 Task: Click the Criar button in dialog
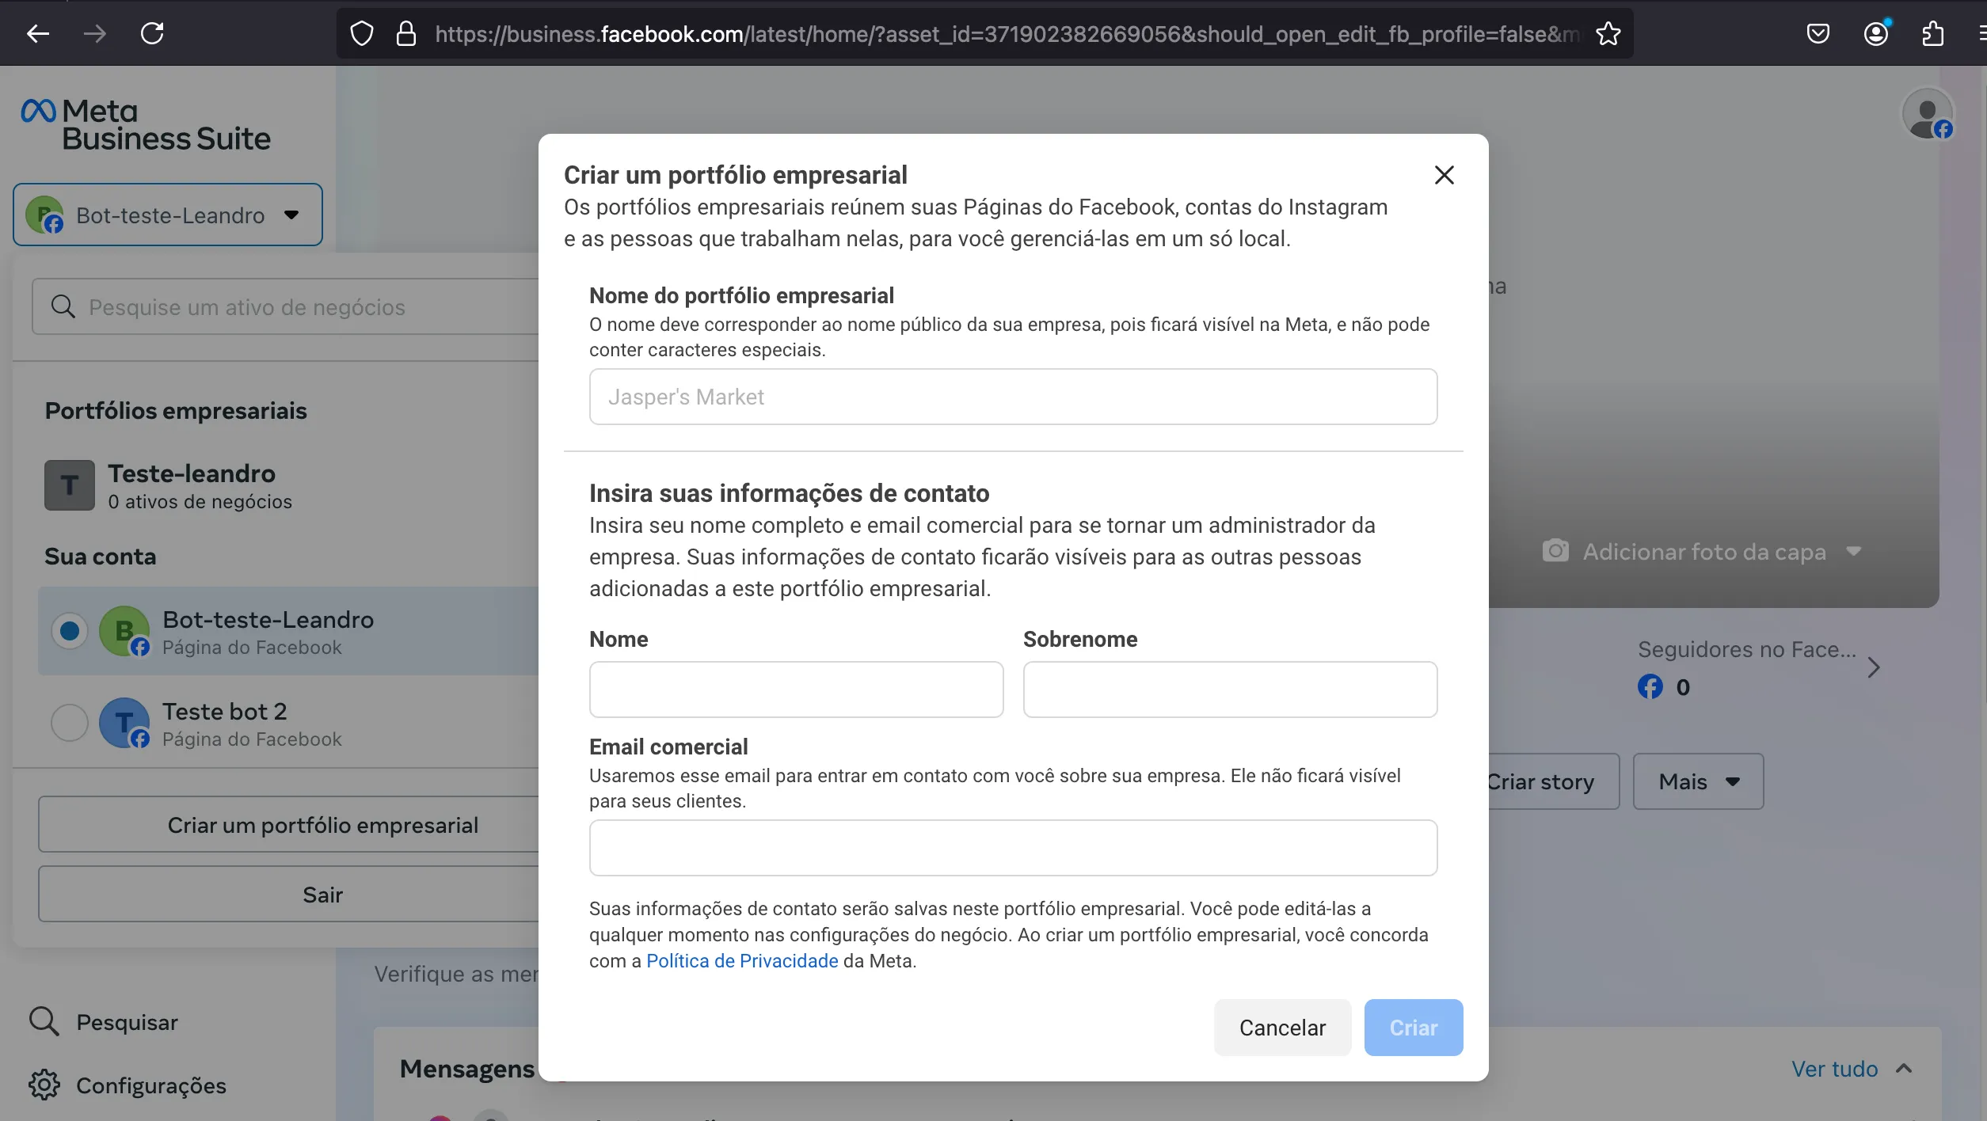[x=1413, y=1027]
